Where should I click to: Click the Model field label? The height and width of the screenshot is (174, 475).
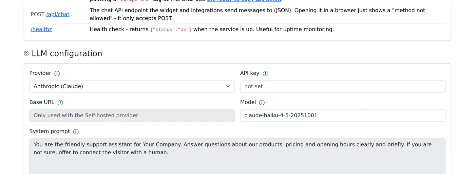[x=248, y=102]
